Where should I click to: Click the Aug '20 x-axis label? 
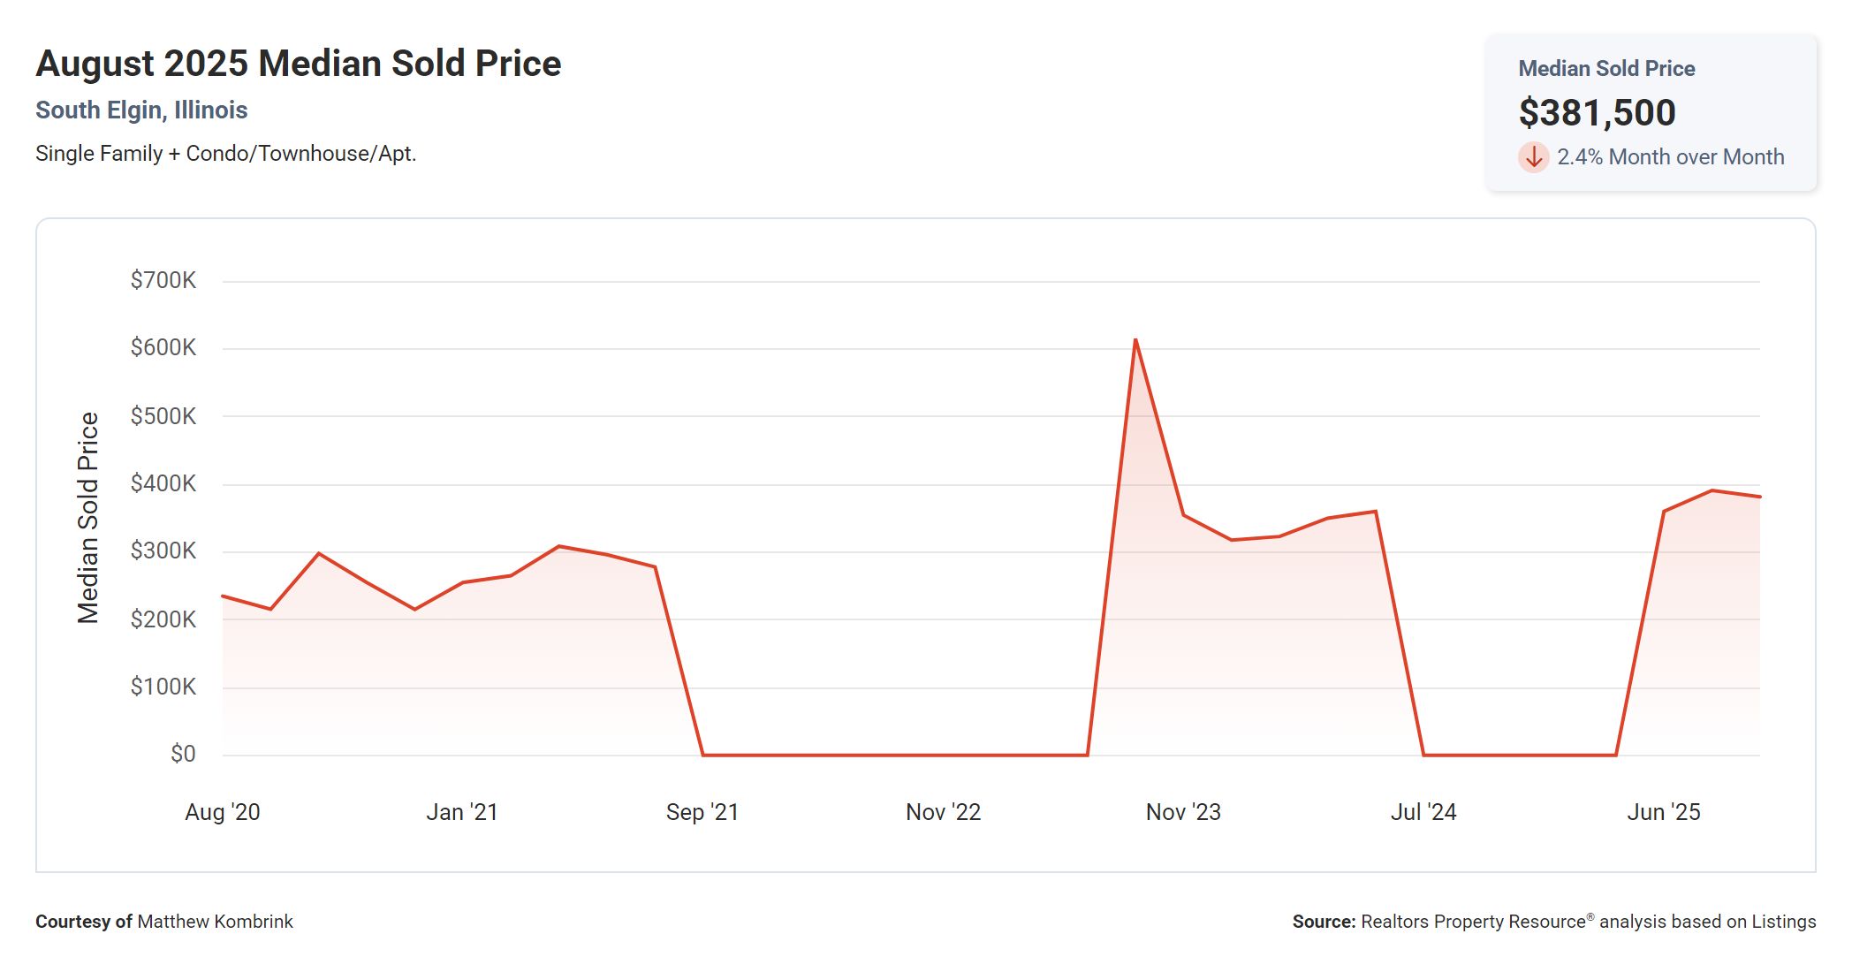[x=223, y=812]
